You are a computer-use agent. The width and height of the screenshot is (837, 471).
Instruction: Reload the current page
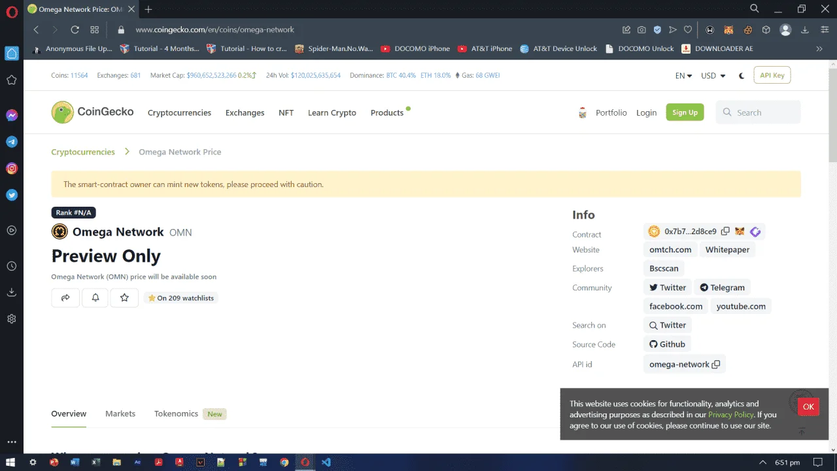click(75, 29)
